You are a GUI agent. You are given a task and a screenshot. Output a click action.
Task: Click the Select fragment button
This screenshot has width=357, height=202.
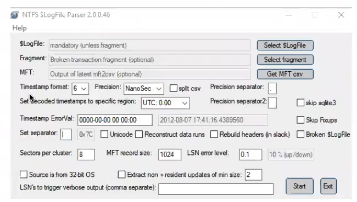[x=285, y=60]
